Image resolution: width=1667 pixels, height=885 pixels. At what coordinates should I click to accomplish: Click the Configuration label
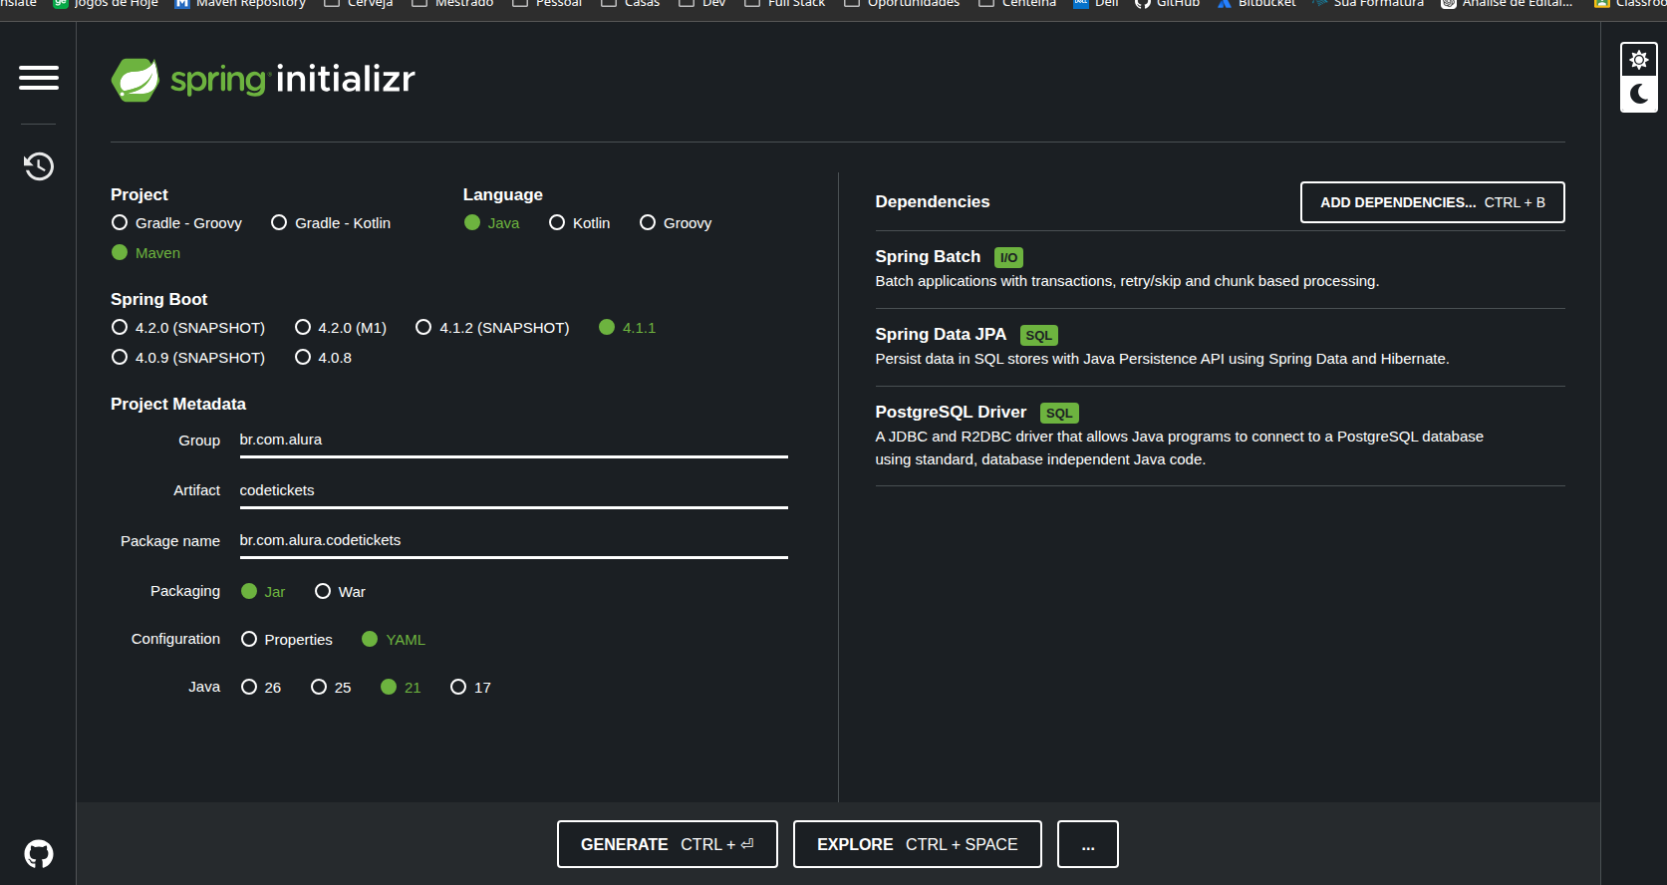click(x=175, y=639)
